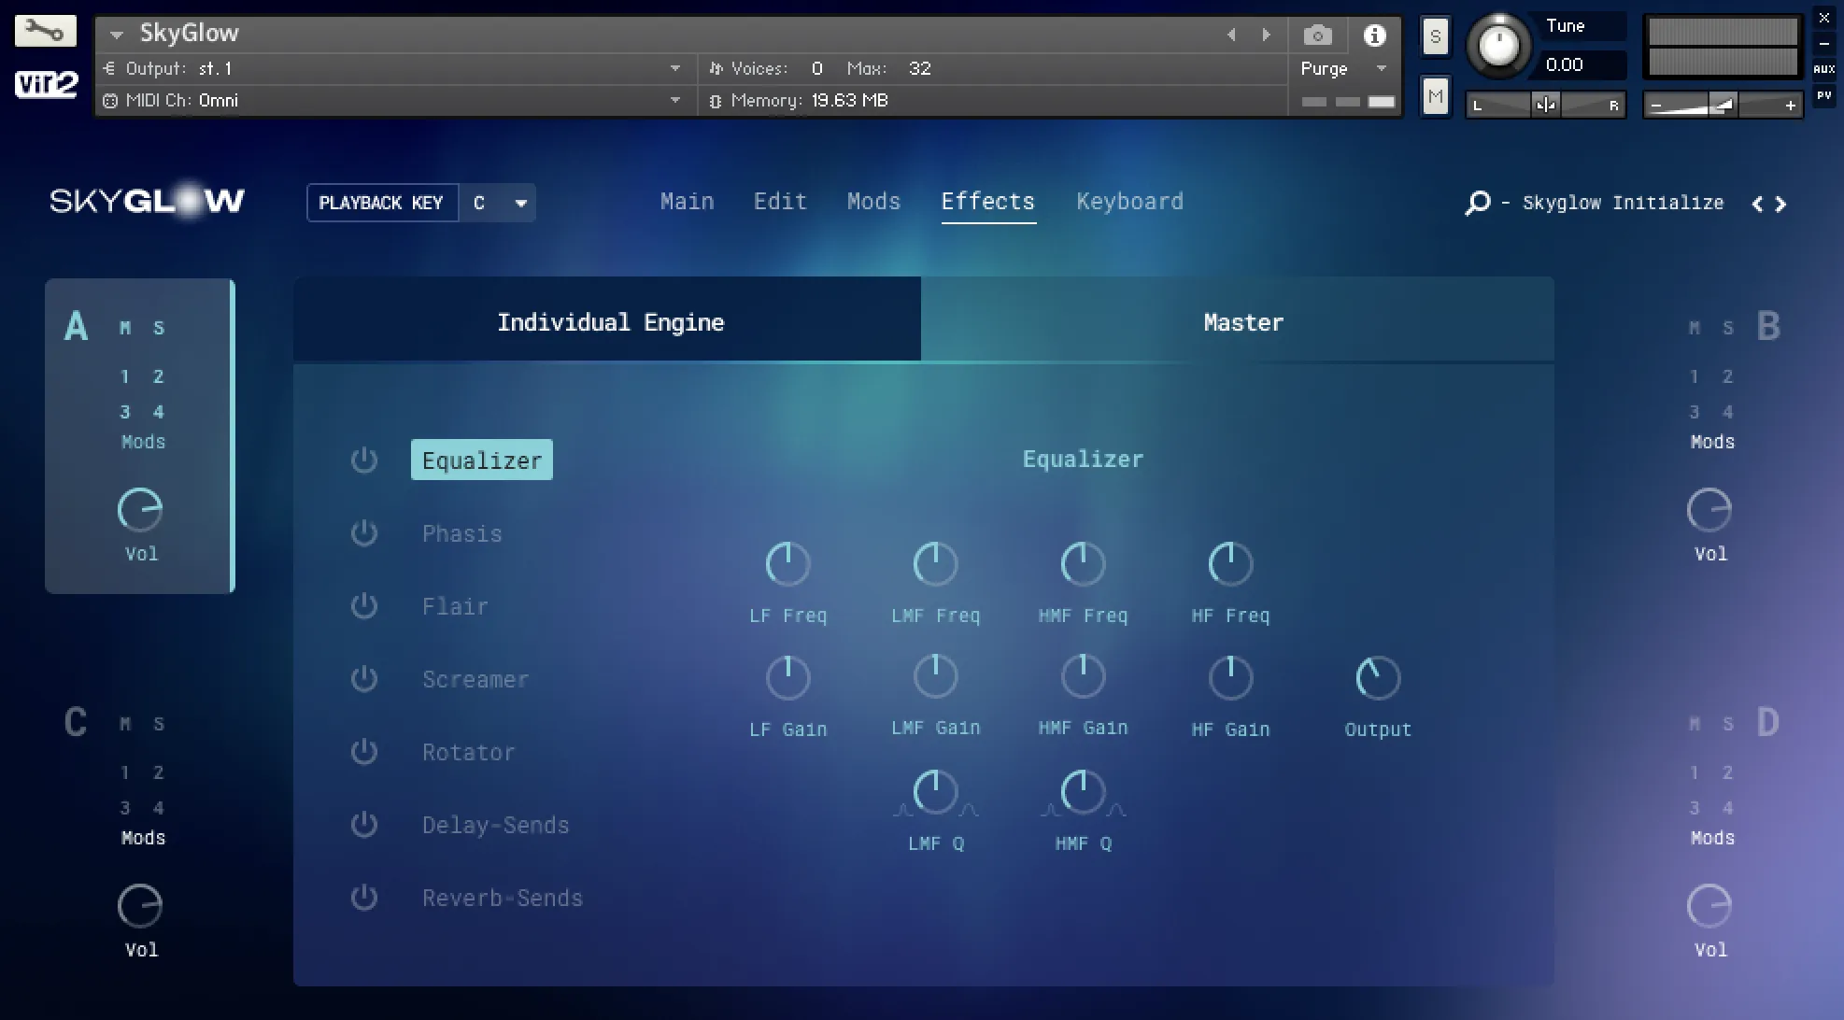The height and width of the screenshot is (1020, 1844).
Task: Click the instrument info icon
Action: pyautogui.click(x=1374, y=35)
